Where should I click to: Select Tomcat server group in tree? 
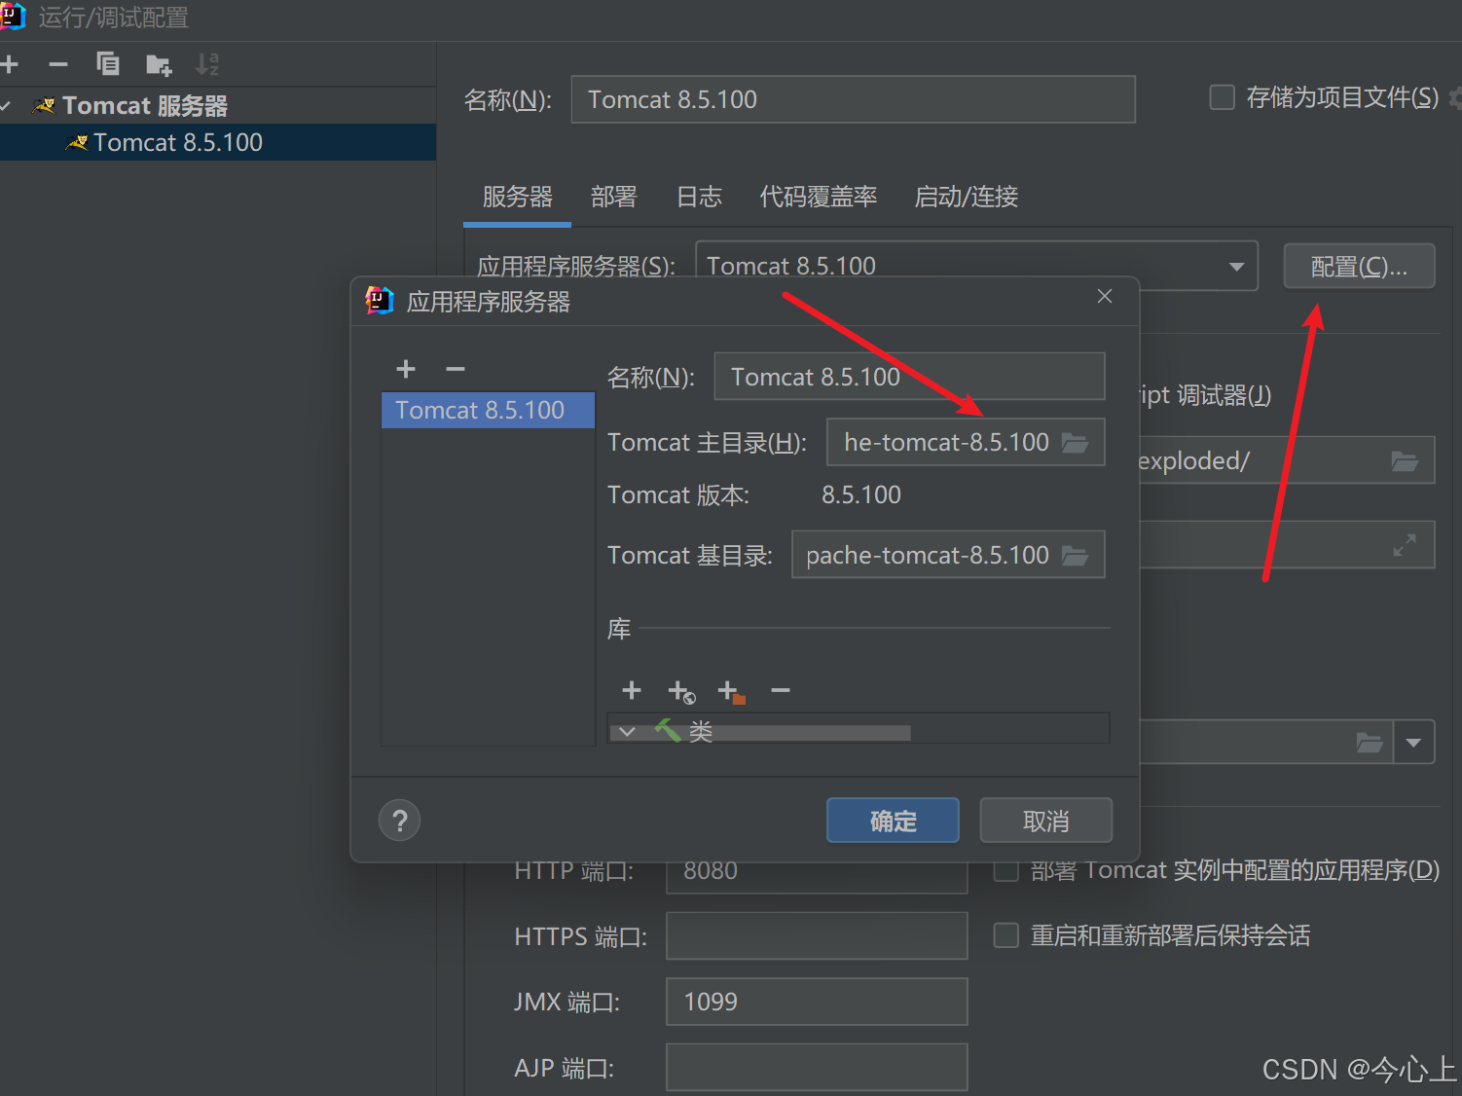(x=144, y=105)
